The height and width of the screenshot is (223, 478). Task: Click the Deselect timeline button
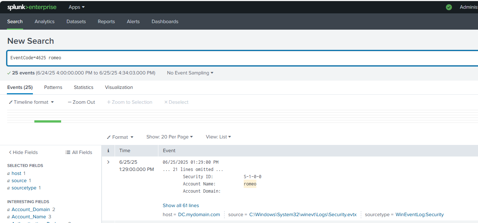pyautogui.click(x=176, y=102)
